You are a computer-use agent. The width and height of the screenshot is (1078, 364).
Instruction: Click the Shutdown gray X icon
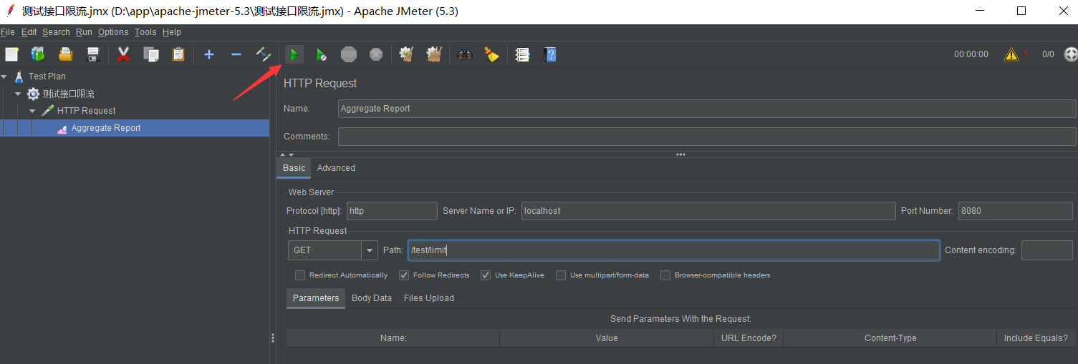tap(376, 54)
